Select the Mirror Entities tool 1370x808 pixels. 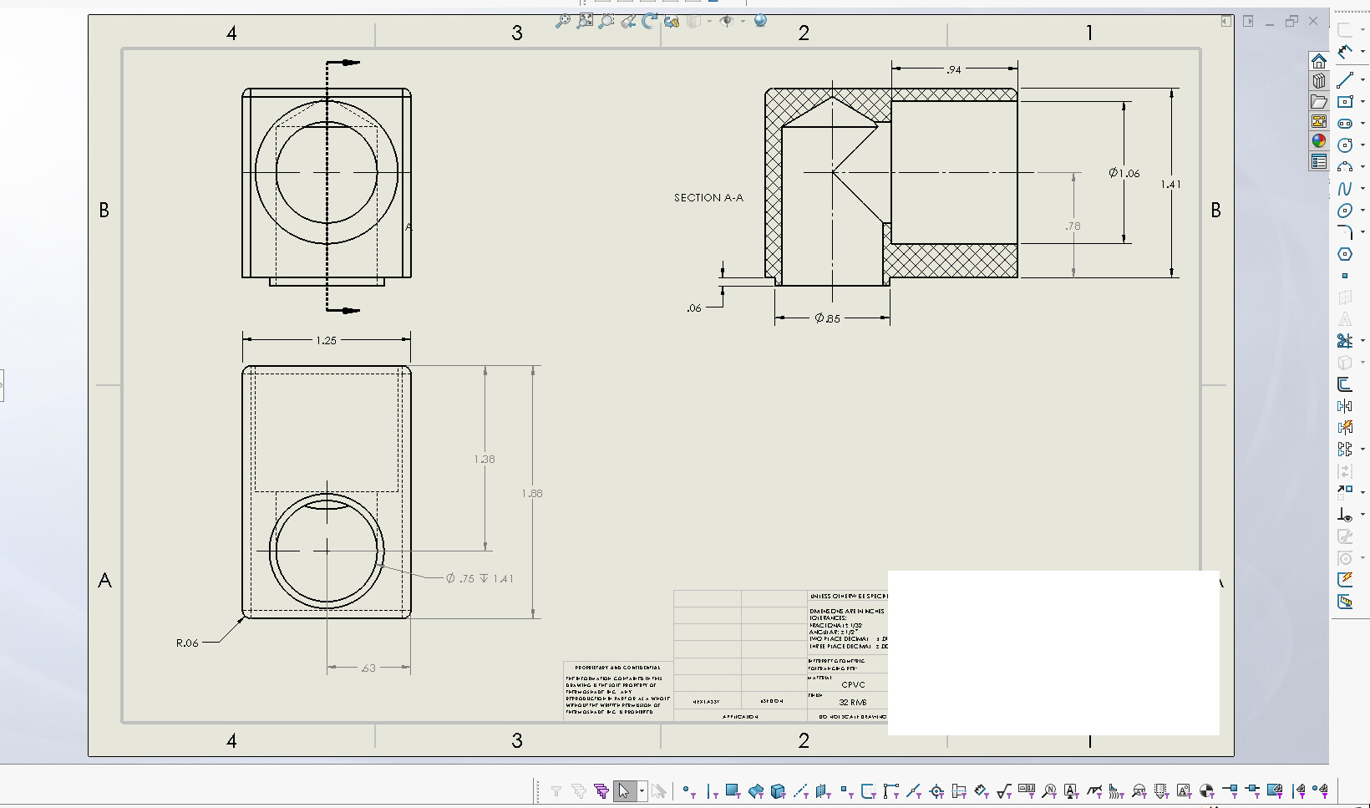pyautogui.click(x=1344, y=406)
